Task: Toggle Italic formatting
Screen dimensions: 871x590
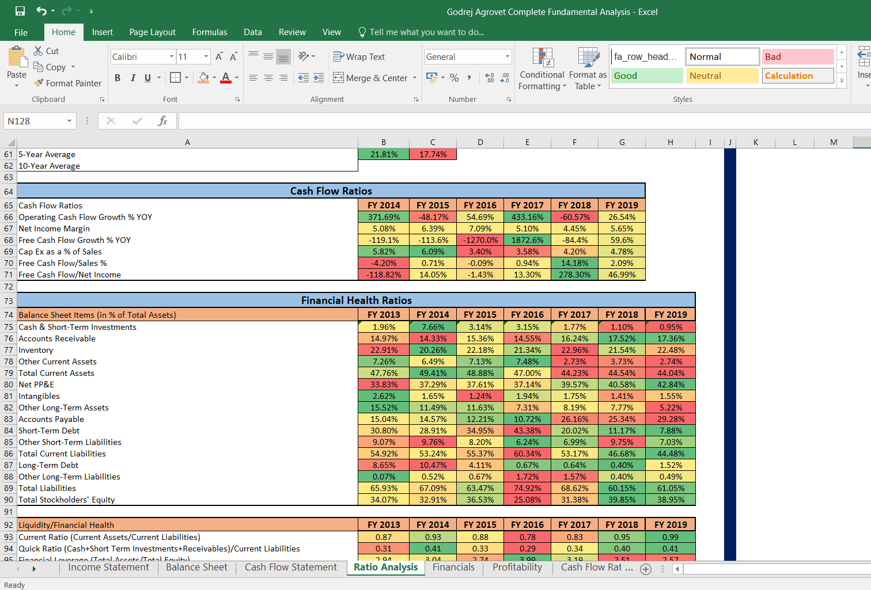Action: click(133, 78)
